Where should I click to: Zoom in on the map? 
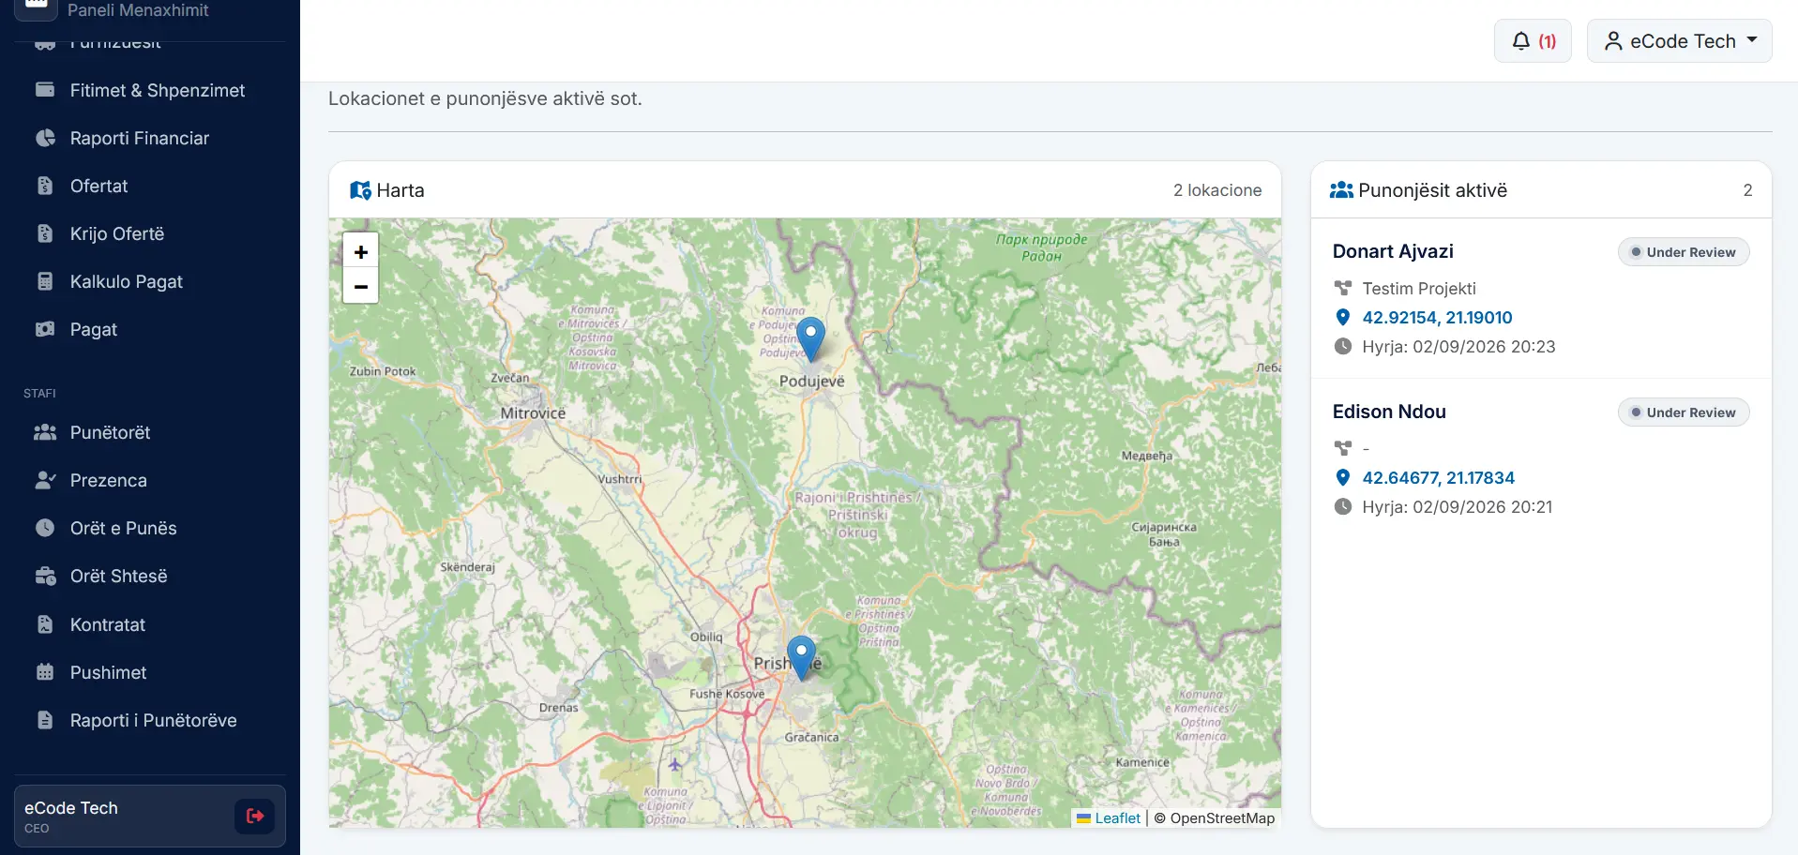point(361,251)
